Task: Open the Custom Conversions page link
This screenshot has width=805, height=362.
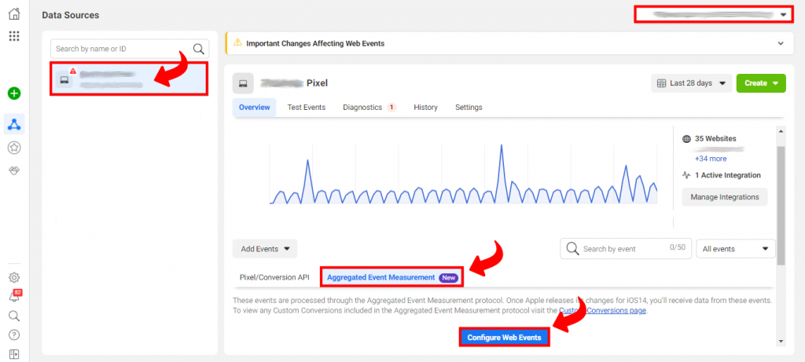Action: 602,310
